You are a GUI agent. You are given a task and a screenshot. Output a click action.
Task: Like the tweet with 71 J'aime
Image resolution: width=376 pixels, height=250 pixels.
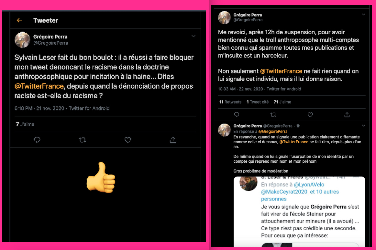[310, 115]
